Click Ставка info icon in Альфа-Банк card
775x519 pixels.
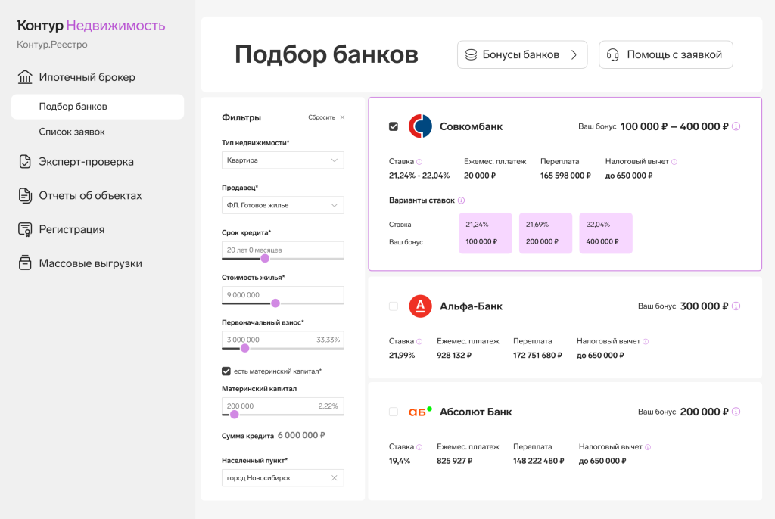pyautogui.click(x=419, y=341)
